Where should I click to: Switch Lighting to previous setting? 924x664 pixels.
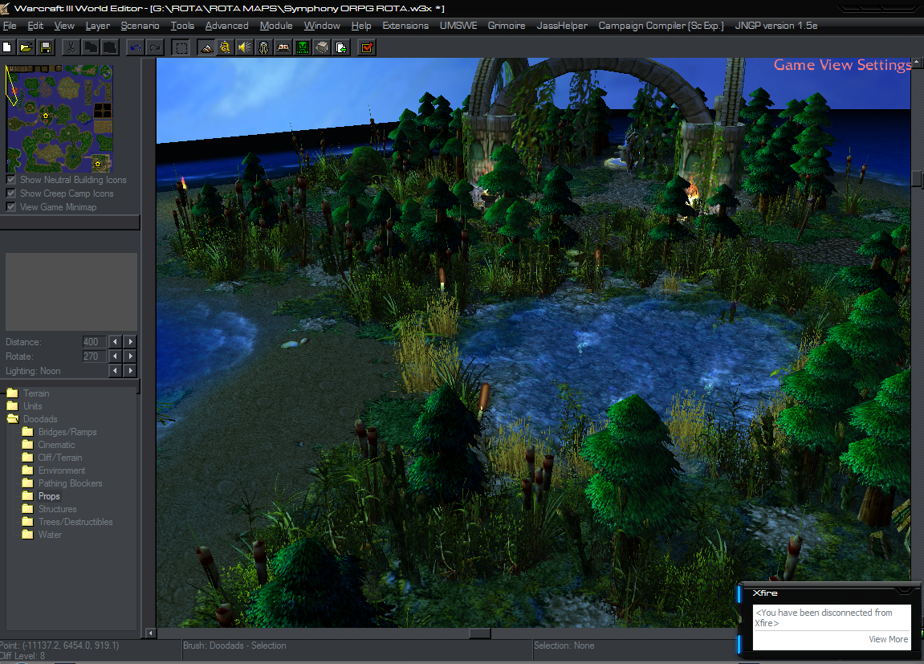[116, 371]
